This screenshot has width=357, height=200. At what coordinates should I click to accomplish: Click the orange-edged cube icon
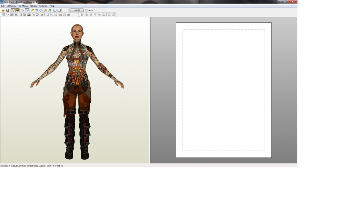point(23,10)
